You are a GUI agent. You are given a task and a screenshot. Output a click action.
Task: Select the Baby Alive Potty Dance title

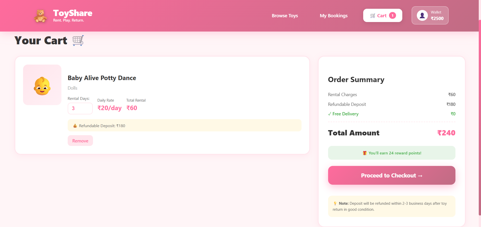(102, 78)
